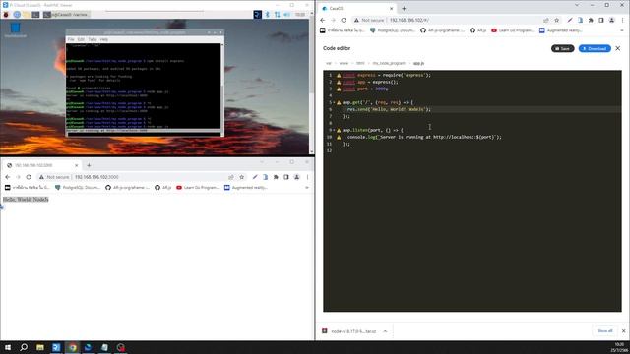Image resolution: width=630 pixels, height=354 pixels.
Task: Open File Explorer from Windows taskbar
Action: [x=40, y=347]
